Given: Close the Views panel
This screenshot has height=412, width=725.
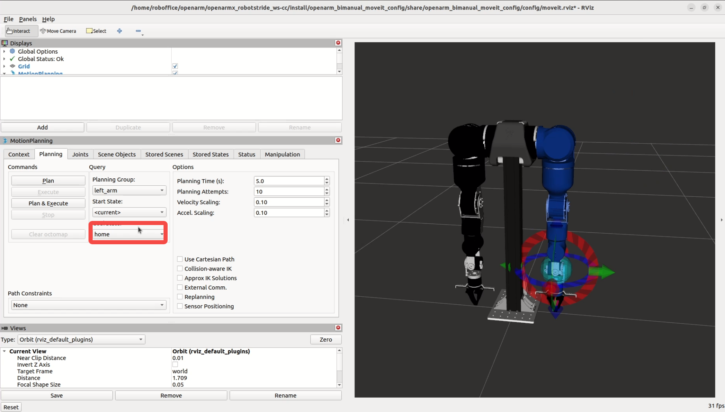Looking at the screenshot, I should [338, 328].
